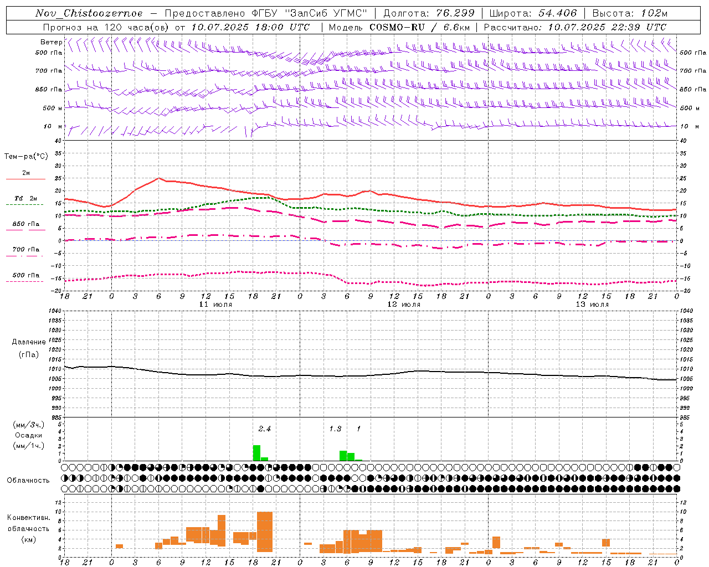
Task: Click the tall green bar under 2.4
Action: pos(256,453)
